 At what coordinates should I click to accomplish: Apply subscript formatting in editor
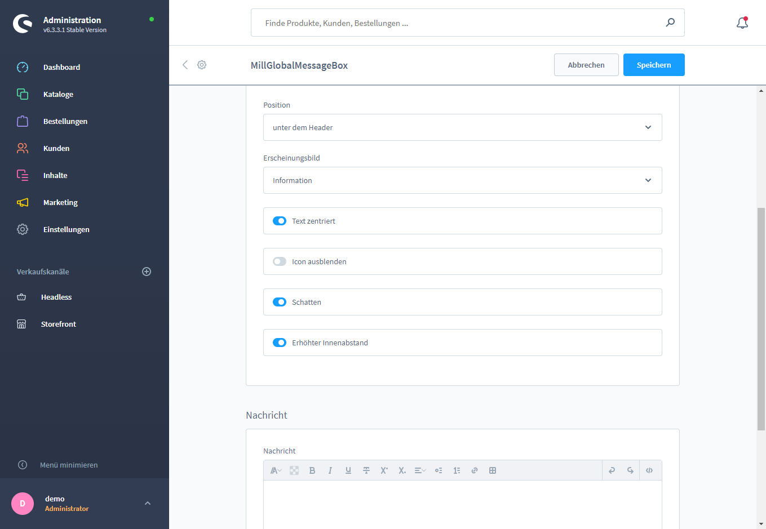coord(402,470)
